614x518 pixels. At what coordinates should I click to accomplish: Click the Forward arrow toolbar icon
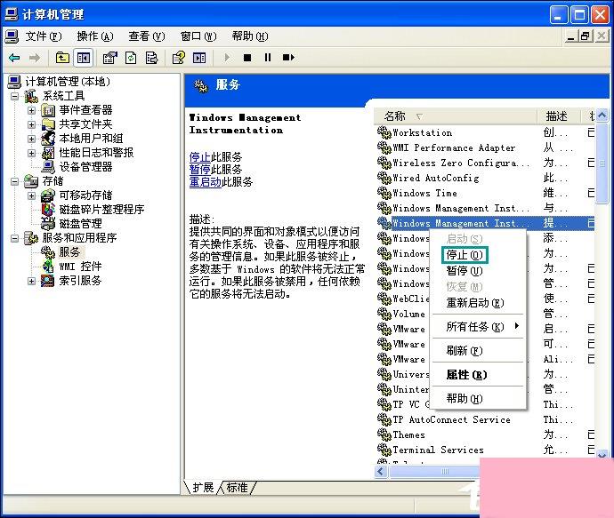35,58
